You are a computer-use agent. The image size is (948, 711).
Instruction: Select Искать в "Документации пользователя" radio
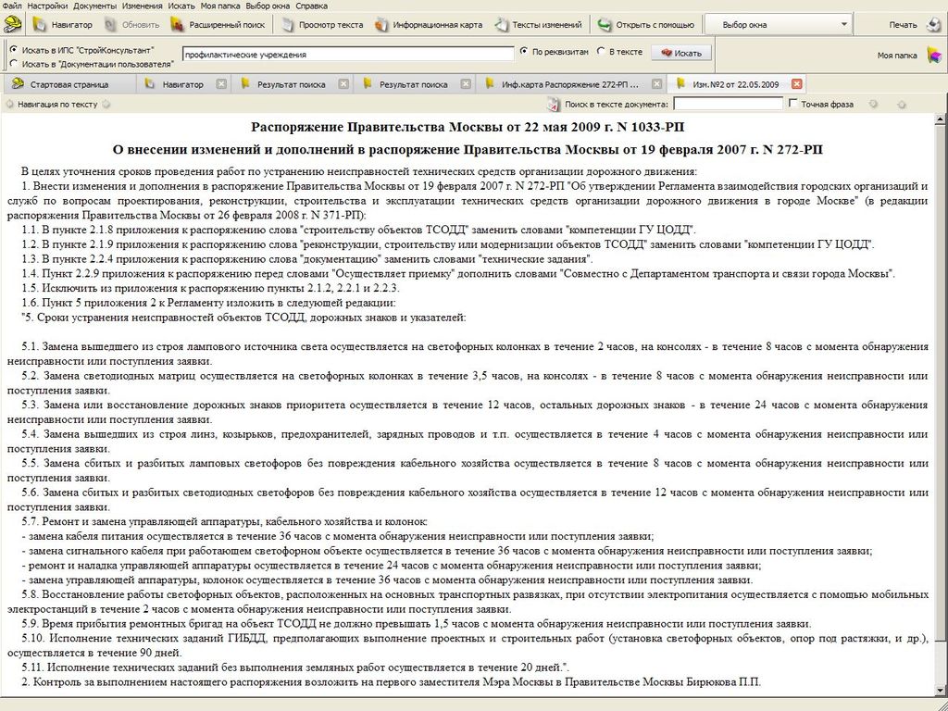coord(14,63)
